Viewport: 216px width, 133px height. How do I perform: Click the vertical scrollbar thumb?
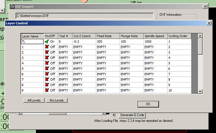(x=200, y=46)
